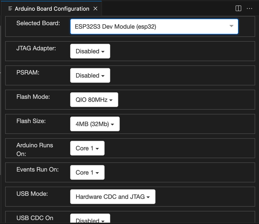Viewport: 259px width, 224px height.
Task: Click the USB Mode label
Action: coord(32,194)
